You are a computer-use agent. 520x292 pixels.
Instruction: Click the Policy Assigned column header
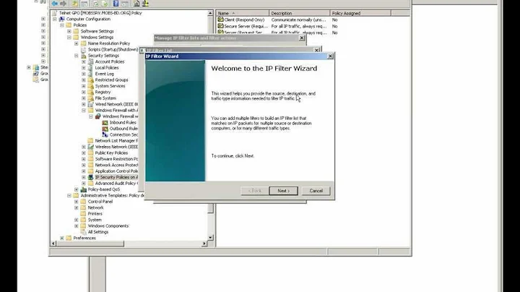pyautogui.click(x=360, y=13)
